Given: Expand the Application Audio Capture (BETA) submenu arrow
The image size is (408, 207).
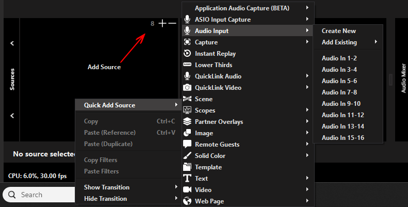Looking at the screenshot, I should tap(307, 8).
